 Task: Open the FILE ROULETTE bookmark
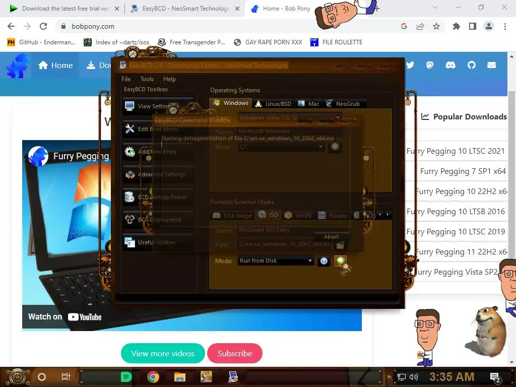click(336, 42)
